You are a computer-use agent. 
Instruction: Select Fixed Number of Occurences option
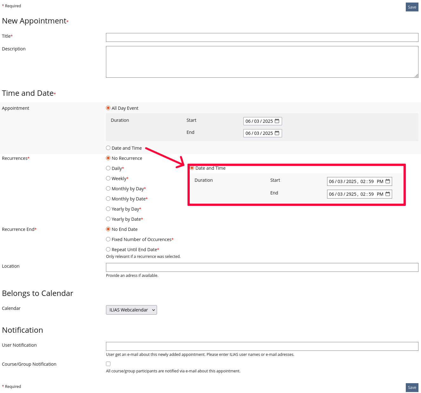pos(108,239)
